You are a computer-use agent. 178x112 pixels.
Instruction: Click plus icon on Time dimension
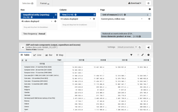[76, 15]
